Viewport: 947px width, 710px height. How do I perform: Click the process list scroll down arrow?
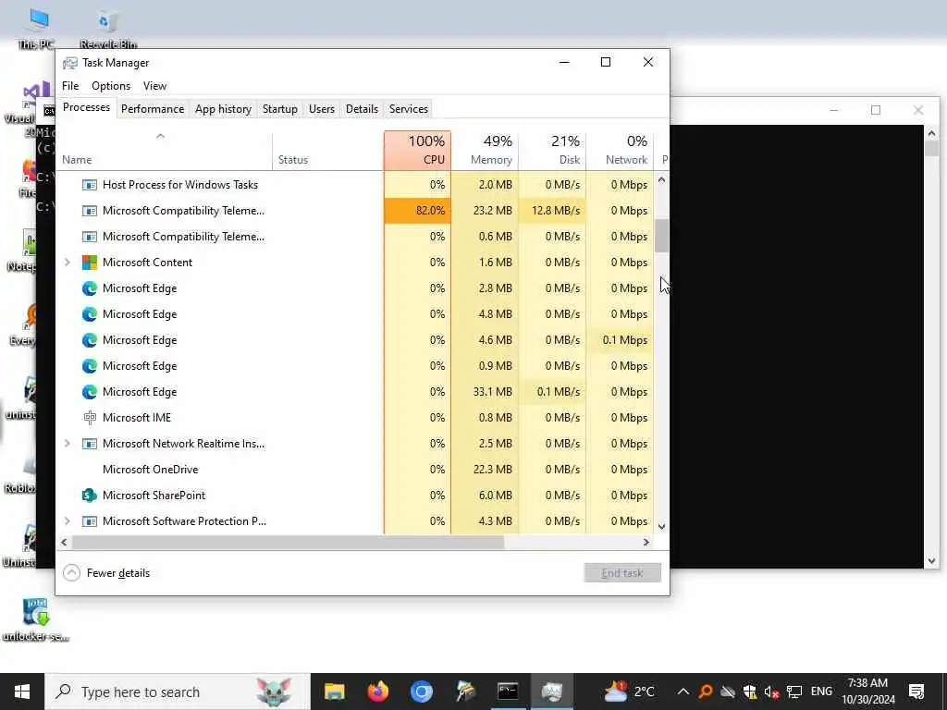662,526
